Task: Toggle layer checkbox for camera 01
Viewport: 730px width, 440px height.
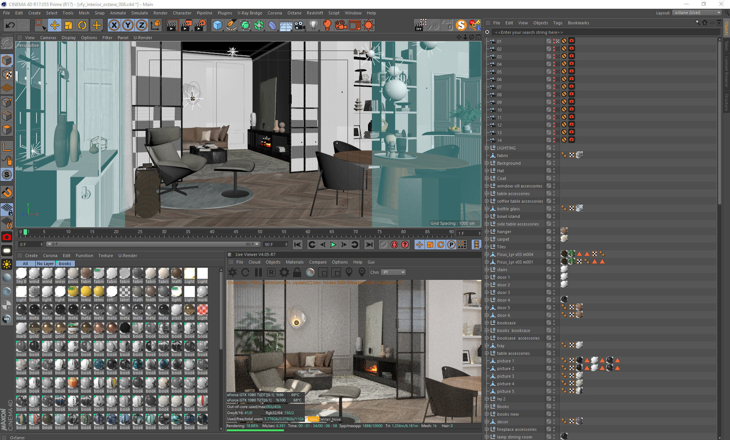Action: tap(549, 41)
